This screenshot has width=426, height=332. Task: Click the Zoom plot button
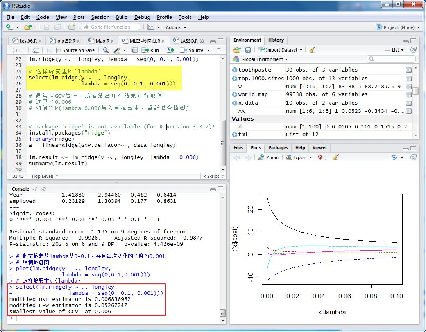[269, 157]
